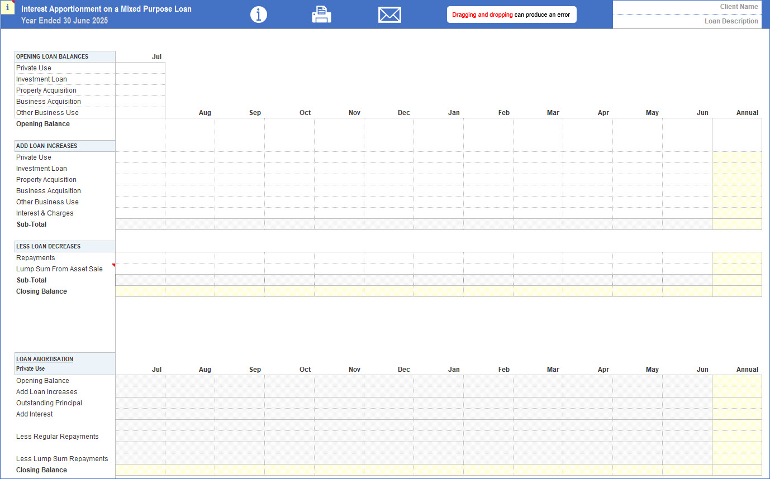This screenshot has height=479, width=770.
Task: Select the OPENING LOAN BALANCES section header
Action: 65,56
